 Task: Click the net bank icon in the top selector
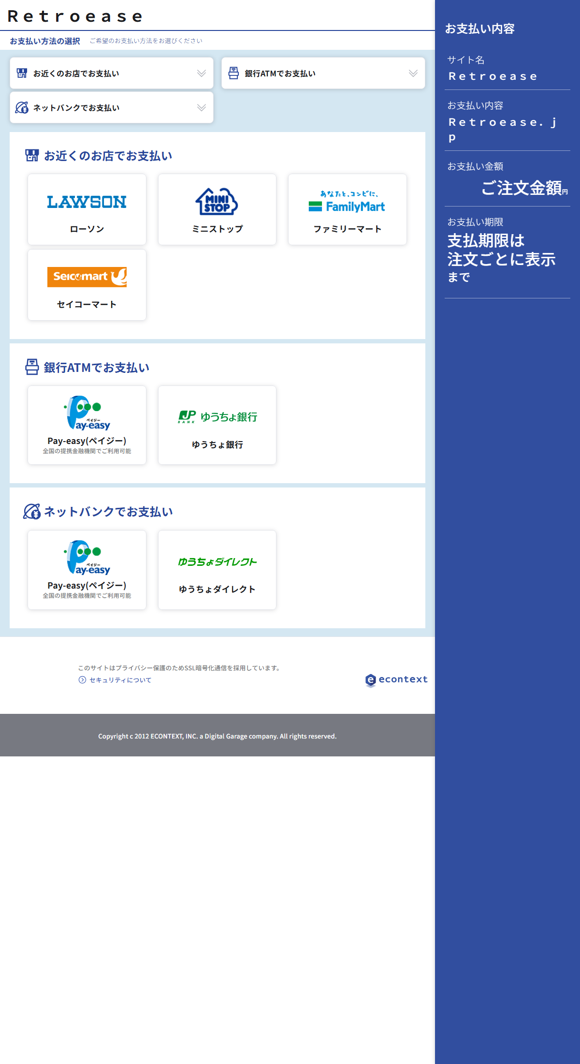(22, 107)
